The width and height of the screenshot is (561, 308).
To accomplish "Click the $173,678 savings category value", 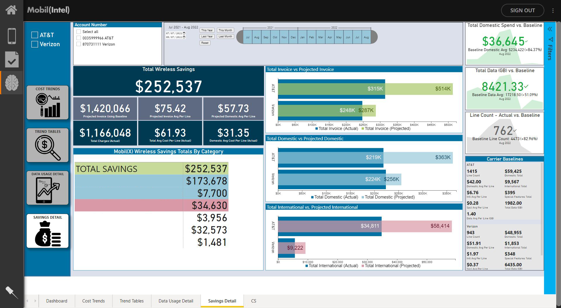I will coord(207,181).
